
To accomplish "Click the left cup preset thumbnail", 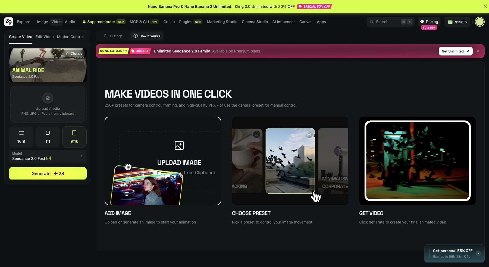I will (247, 161).
